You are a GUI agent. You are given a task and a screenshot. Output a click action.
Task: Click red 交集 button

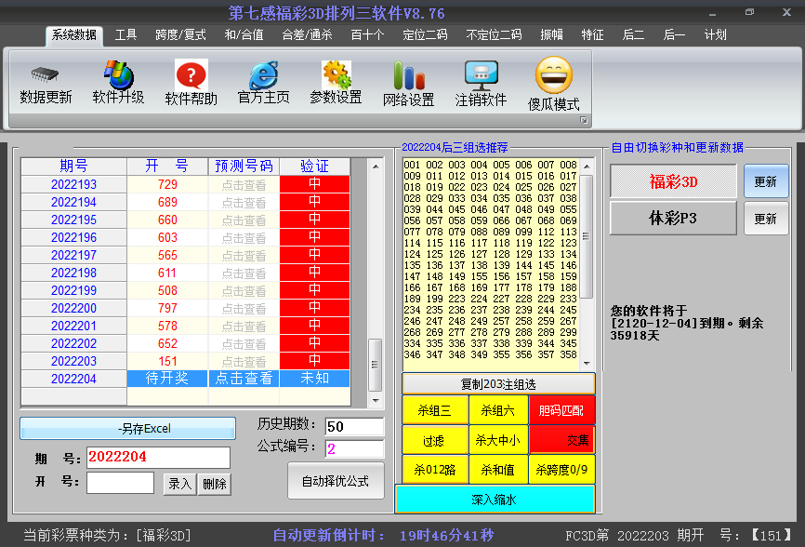pyautogui.click(x=561, y=440)
